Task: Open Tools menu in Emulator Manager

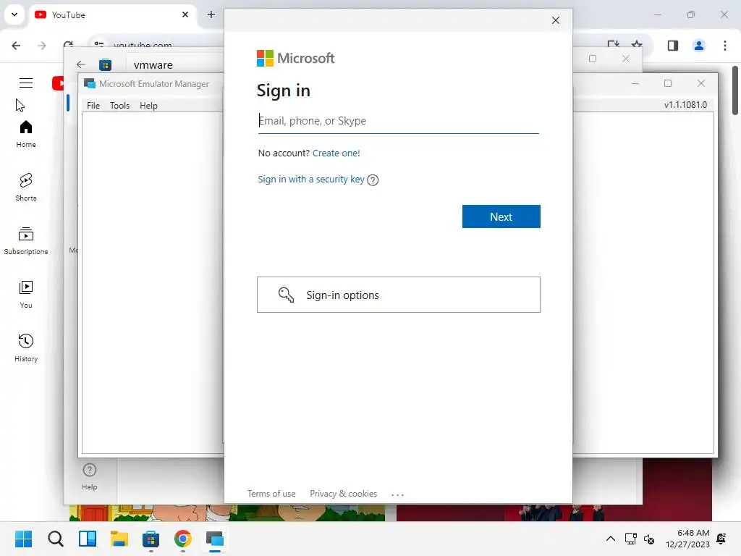Action: (x=119, y=106)
